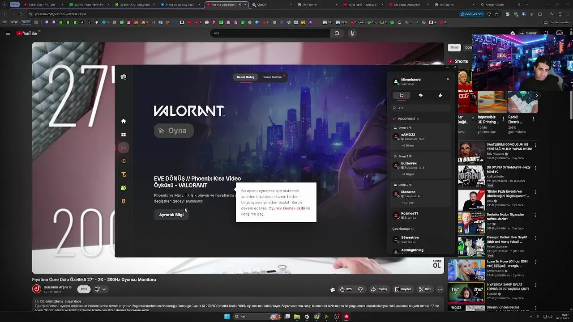Open the Windows Start menu

227,317
